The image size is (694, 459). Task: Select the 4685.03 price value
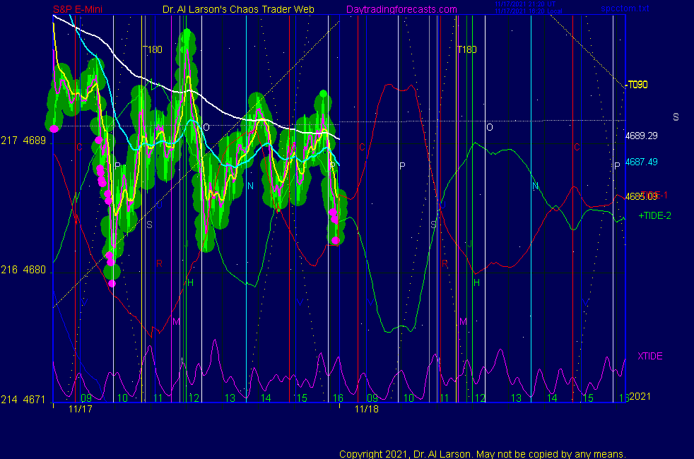tap(641, 196)
